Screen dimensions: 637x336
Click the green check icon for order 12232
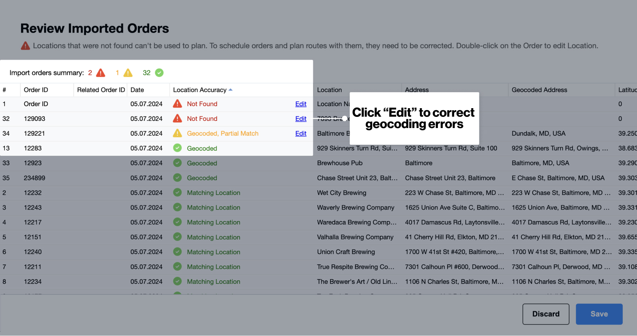tap(178, 193)
